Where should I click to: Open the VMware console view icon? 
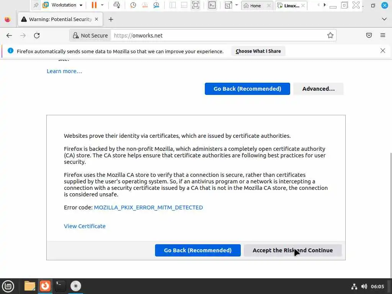click(x=212, y=5)
